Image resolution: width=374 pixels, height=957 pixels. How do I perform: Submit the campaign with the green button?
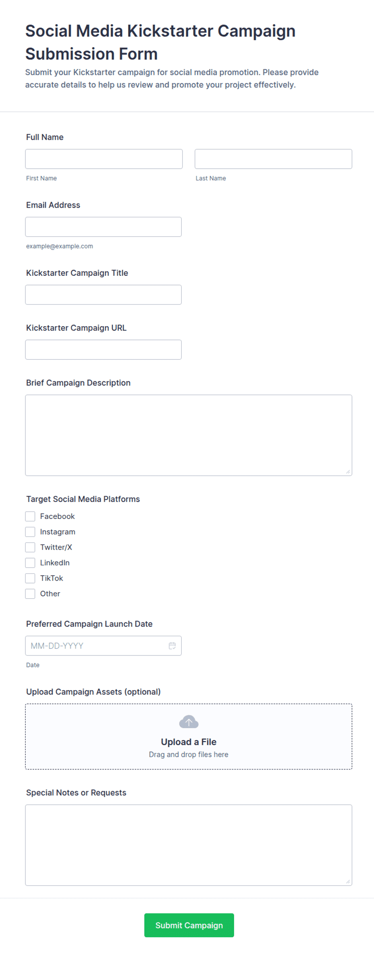189,925
